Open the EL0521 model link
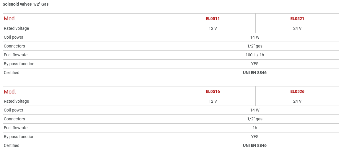Viewport: 341px width, 154px height. (297, 19)
